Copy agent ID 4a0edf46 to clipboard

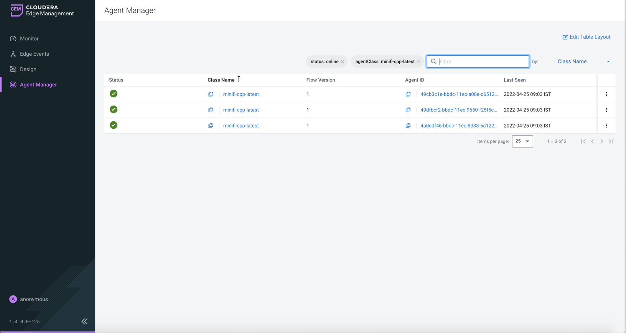[x=408, y=126]
